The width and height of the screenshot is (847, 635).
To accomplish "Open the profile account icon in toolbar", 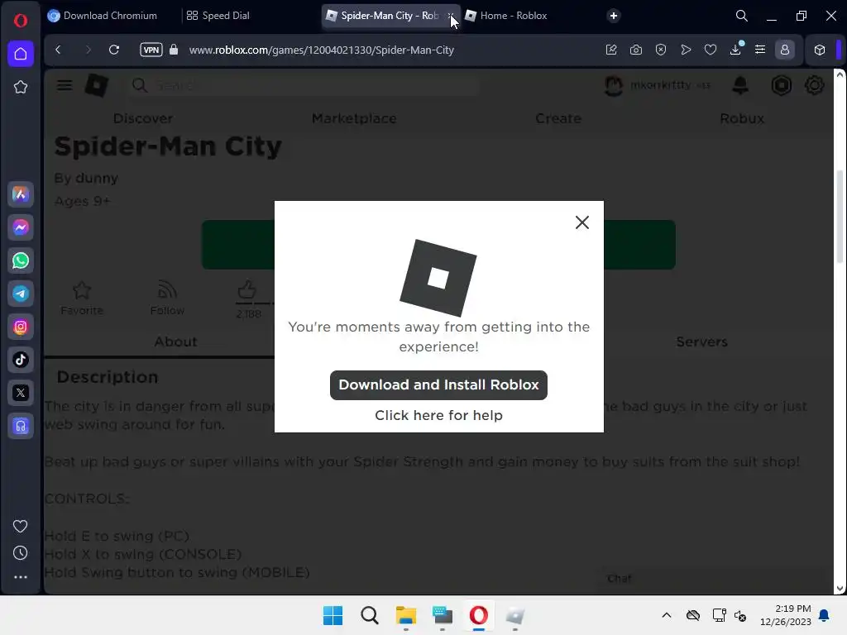I will tap(785, 50).
